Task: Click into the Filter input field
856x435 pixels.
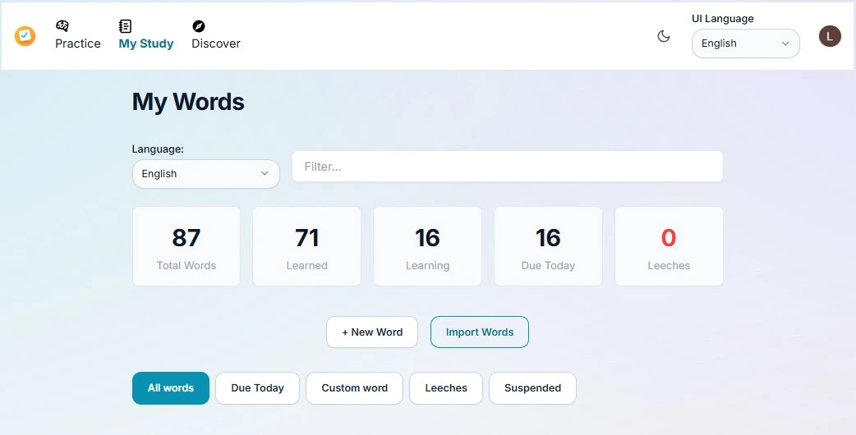Action: pyautogui.click(x=507, y=167)
